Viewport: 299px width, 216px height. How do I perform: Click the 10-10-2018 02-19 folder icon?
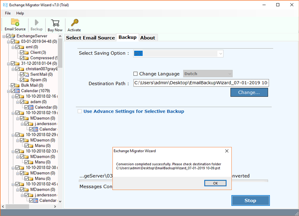22,113
